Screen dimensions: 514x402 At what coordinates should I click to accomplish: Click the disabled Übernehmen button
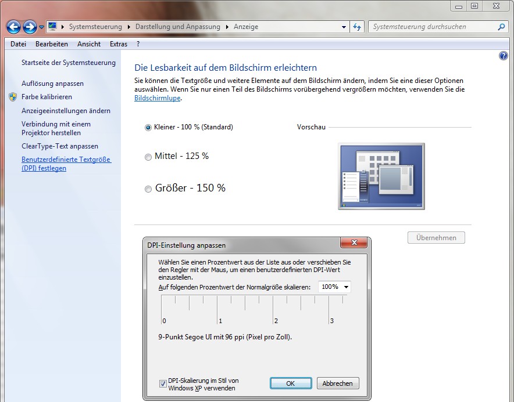(436, 238)
